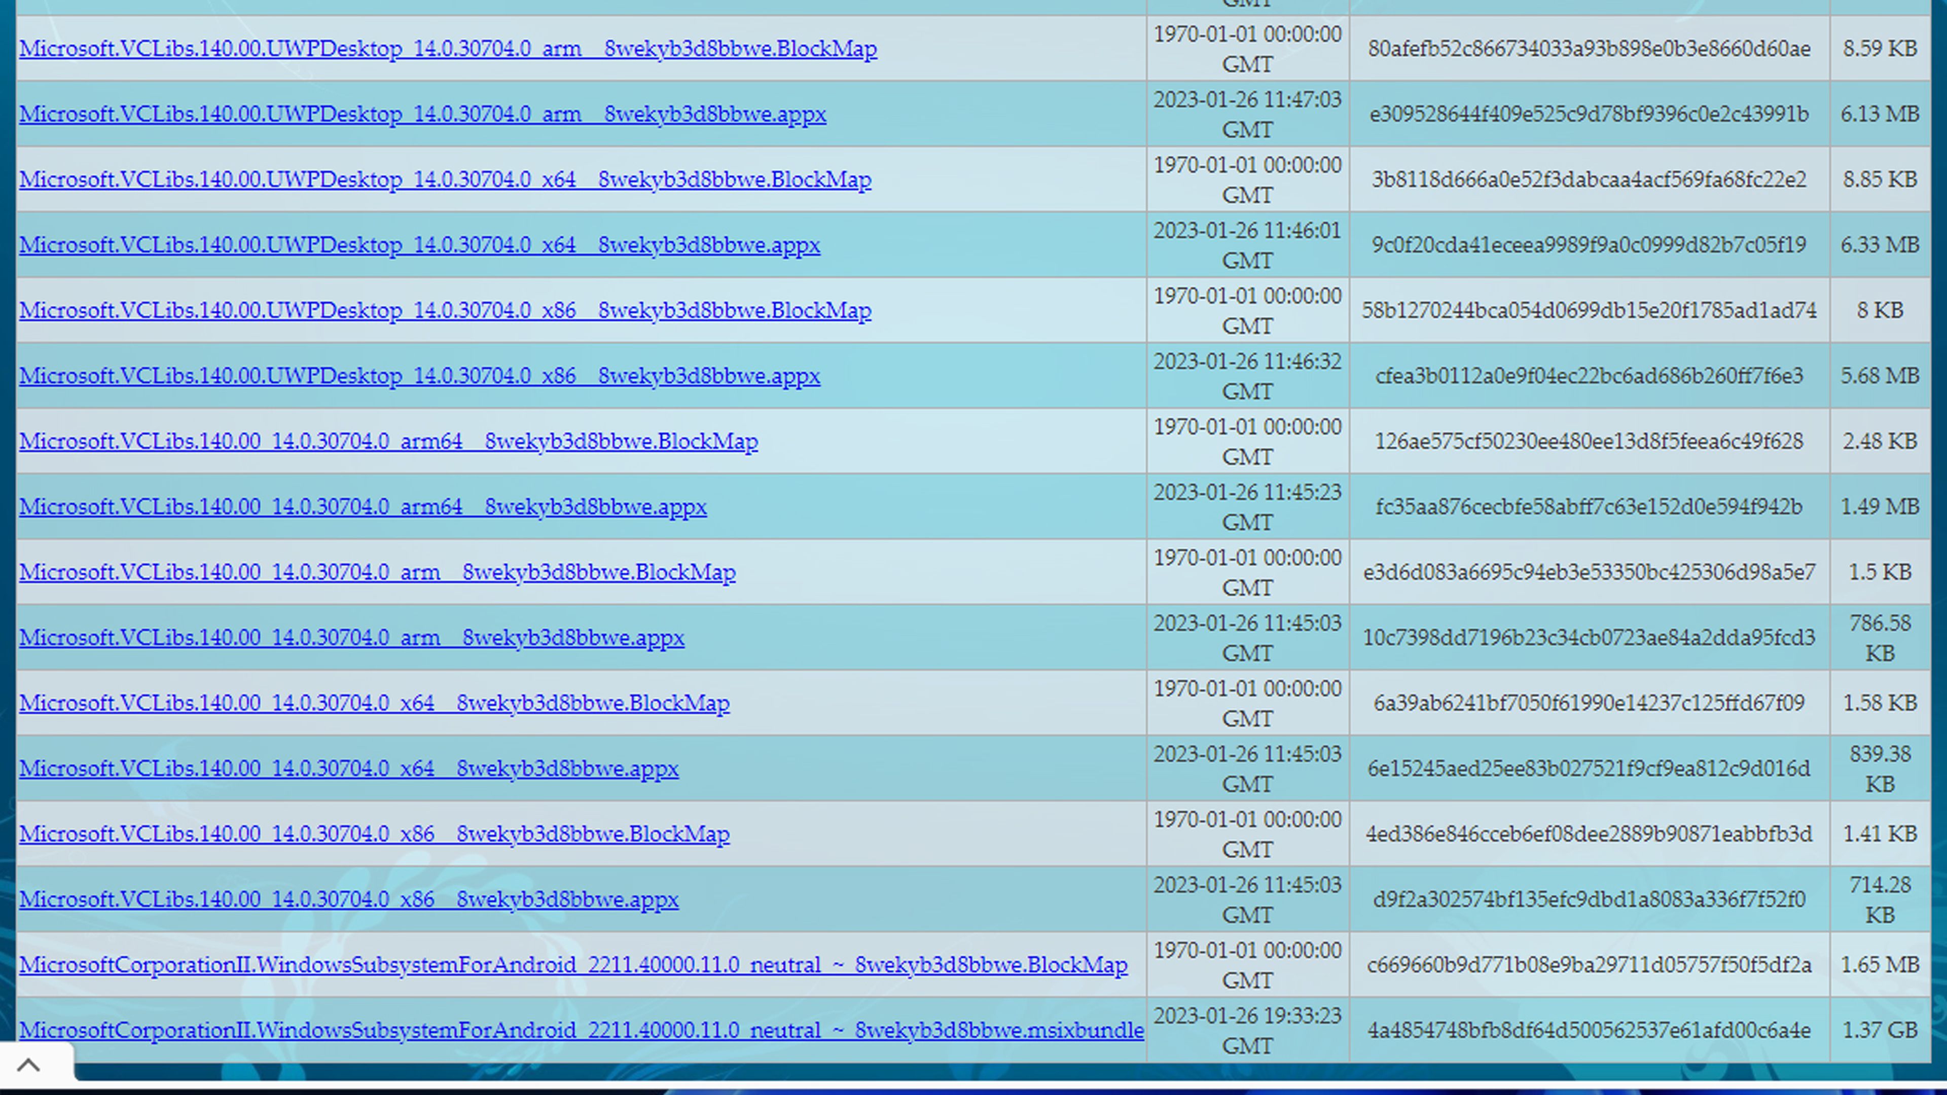Viewport: 1947px width, 1095px height.
Task: Select hash cfea3b0112a0e9f04ec22bc6ad686b260ff7f6e3
Action: coord(1589,376)
